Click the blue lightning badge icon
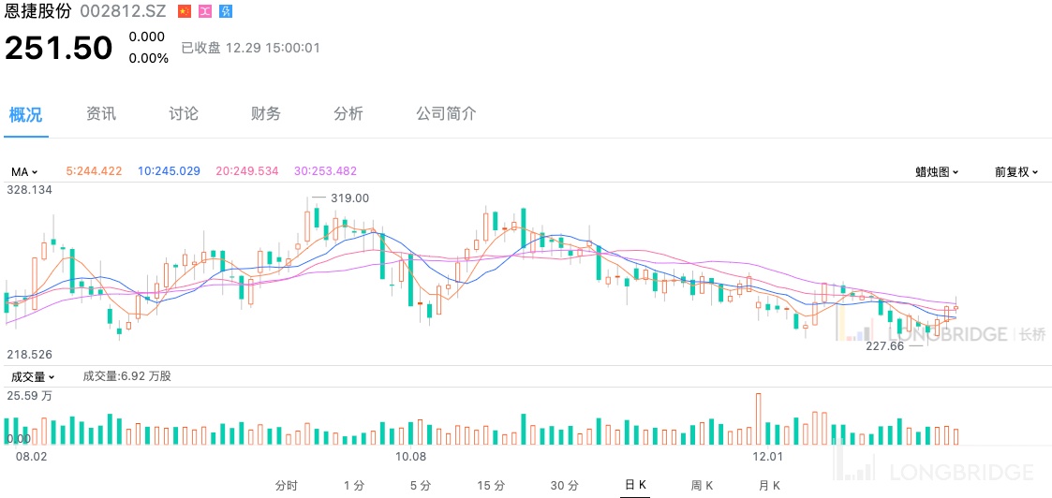This screenshot has height=498, width=1052. click(226, 11)
